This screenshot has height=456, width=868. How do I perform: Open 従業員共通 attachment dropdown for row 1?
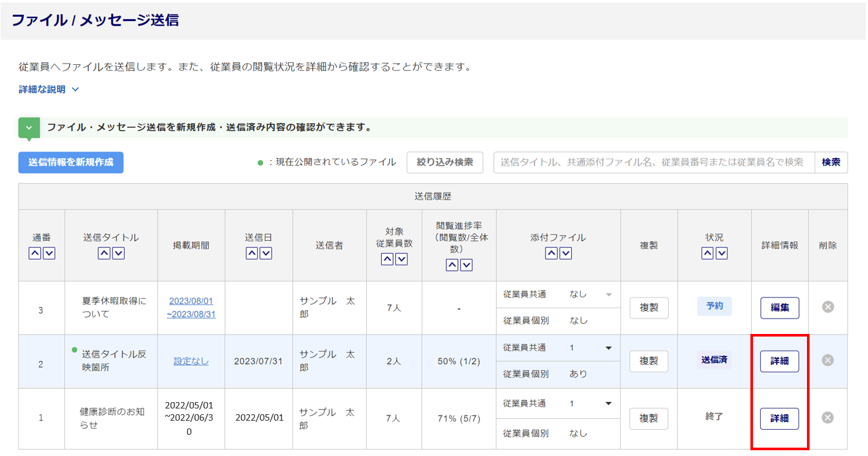click(608, 404)
